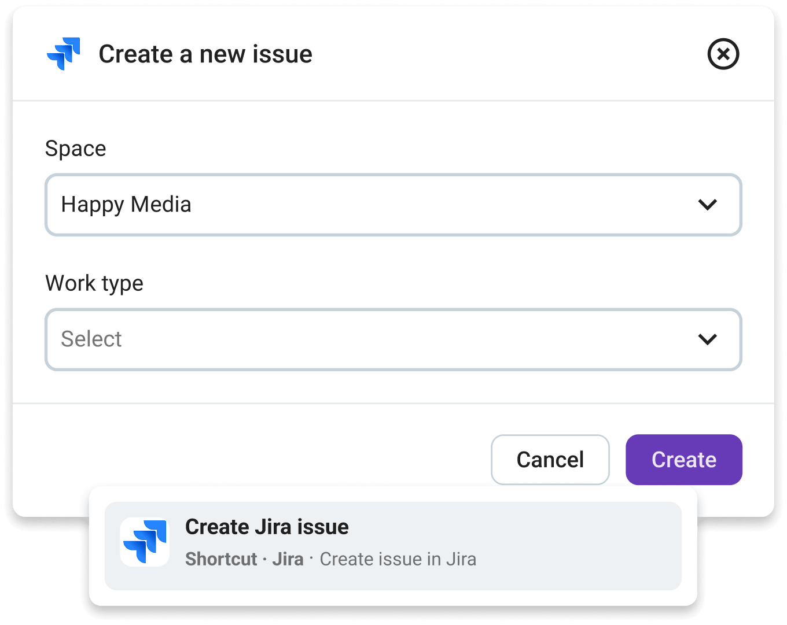The height and width of the screenshot is (625, 787).
Task: Click the 'Create issue in Jira' description text
Action: click(x=398, y=559)
